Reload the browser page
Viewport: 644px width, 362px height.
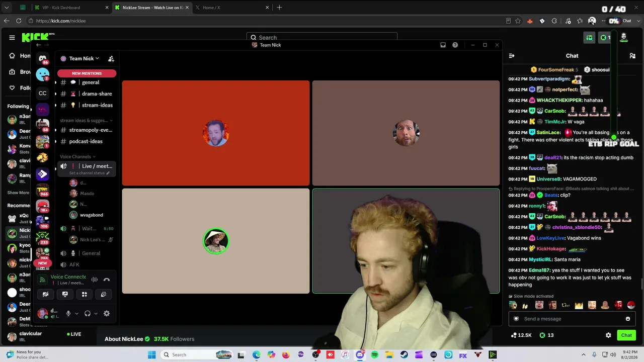click(19, 21)
